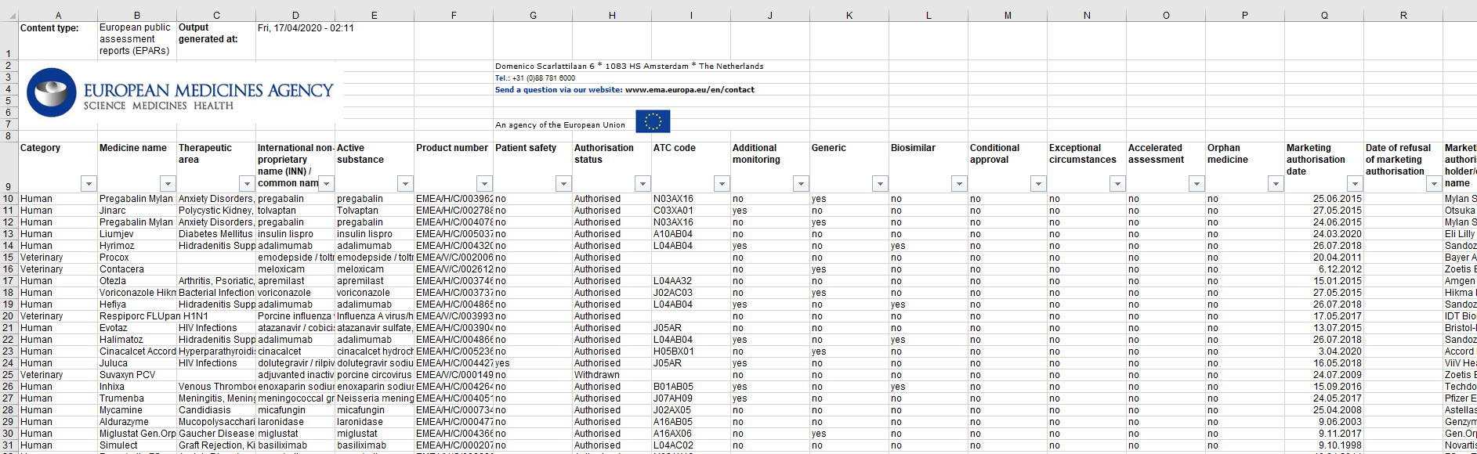Select column A header
Screen dimensions: 1477x454
(58, 16)
